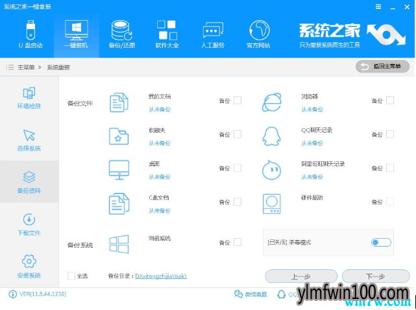Open 备份/还原 database icon
Screen dimensions: 416x310
(122, 30)
